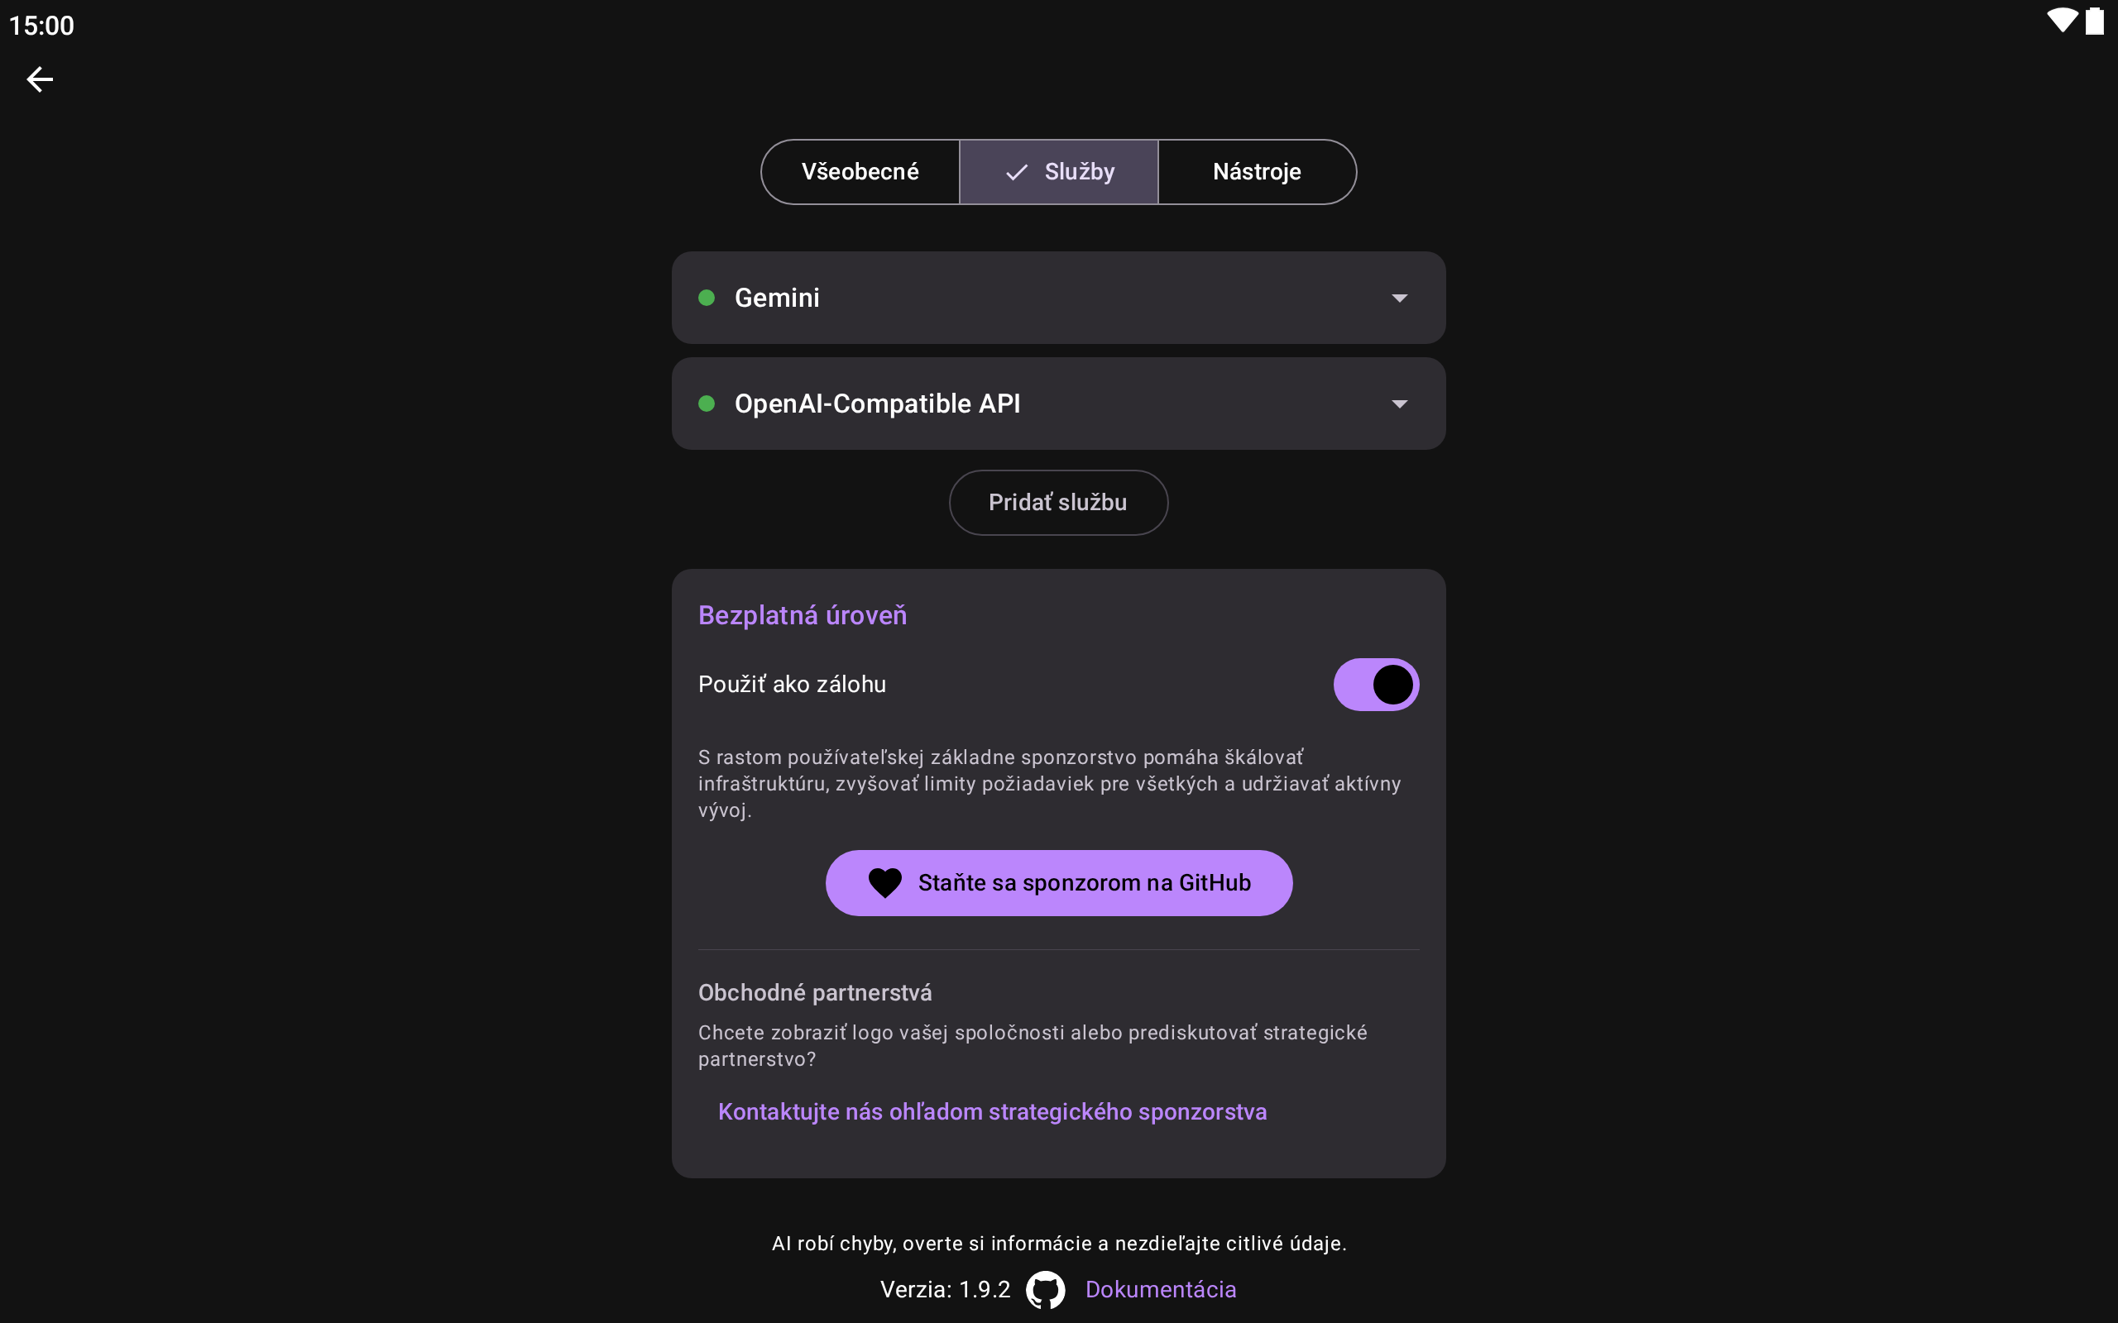Click the checkmark icon in the Služby tab
This screenshot has width=2118, height=1323.
coord(1016,172)
